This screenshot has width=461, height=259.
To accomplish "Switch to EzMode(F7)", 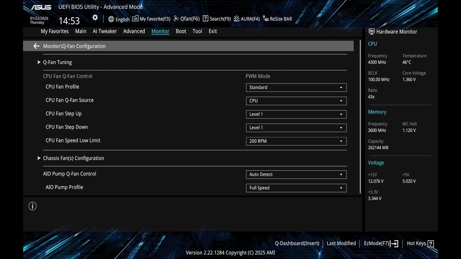I will pyautogui.click(x=377, y=243).
